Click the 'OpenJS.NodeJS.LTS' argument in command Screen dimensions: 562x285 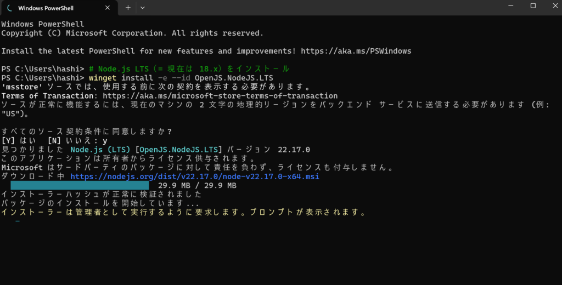[x=234, y=78]
